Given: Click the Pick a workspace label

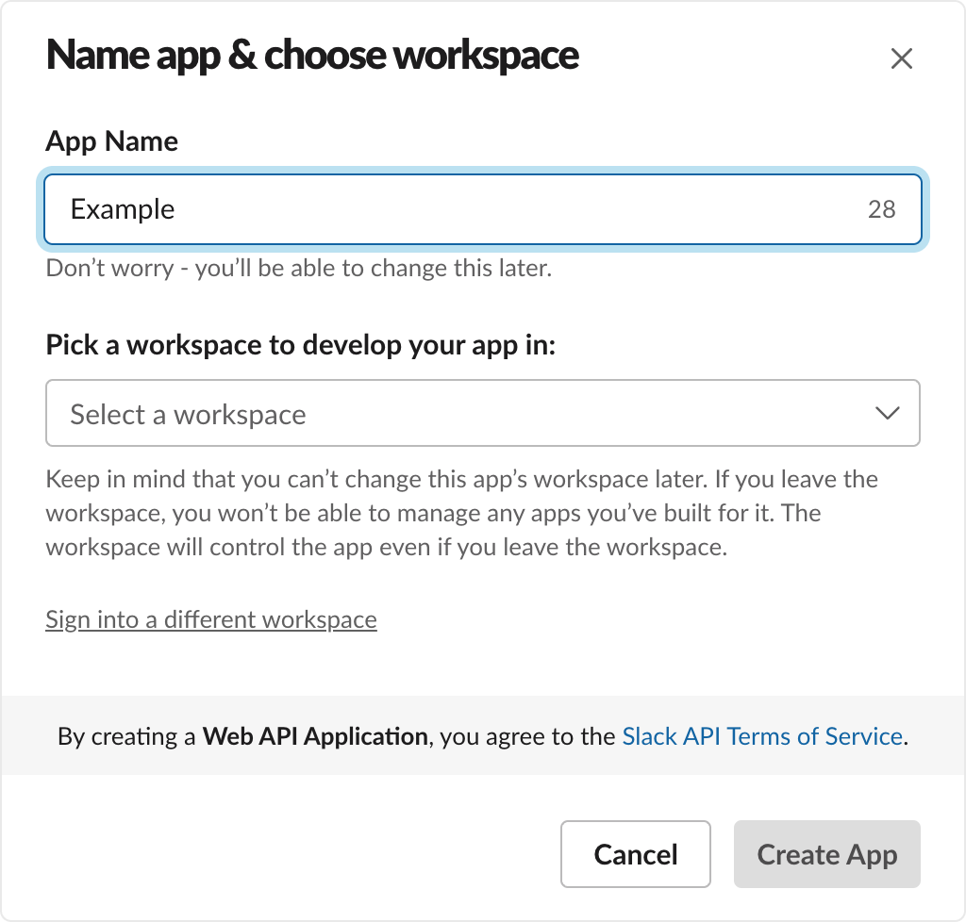Looking at the screenshot, I should (x=301, y=345).
